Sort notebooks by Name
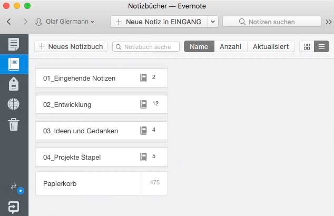This screenshot has height=216, width=334. tap(199, 46)
